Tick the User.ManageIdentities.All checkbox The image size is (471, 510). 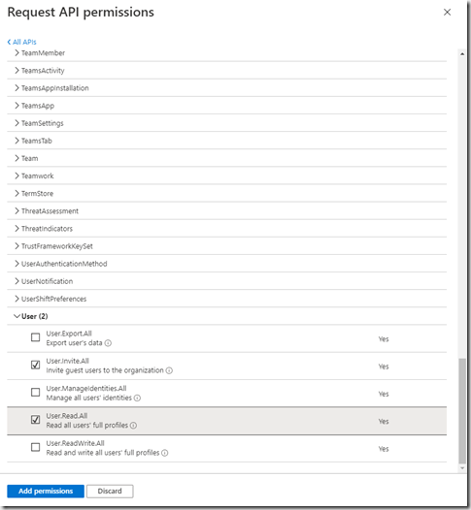coord(36,393)
